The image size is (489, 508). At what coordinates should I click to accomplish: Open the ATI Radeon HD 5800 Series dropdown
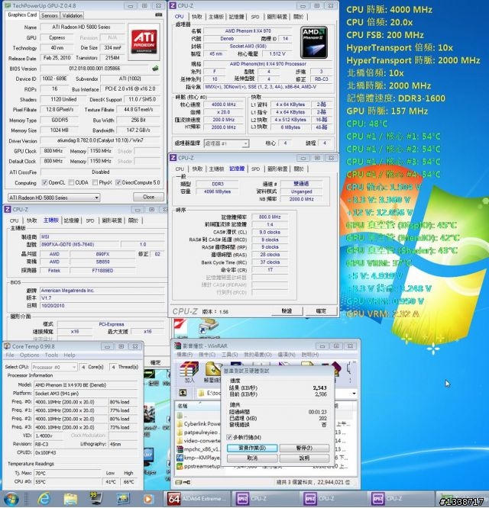click(53, 198)
